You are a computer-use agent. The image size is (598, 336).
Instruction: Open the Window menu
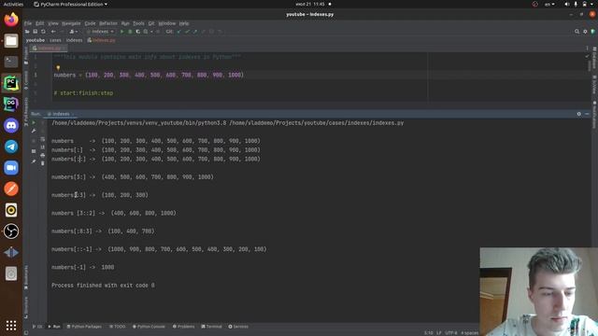[167, 23]
